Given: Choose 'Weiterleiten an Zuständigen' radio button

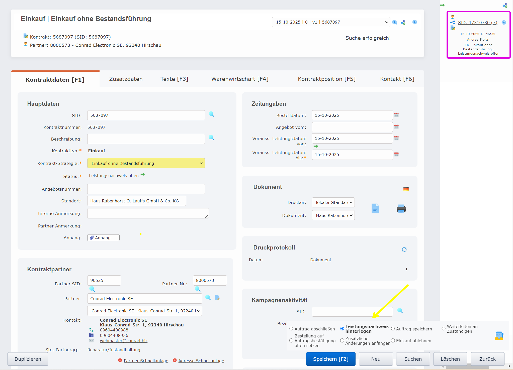Looking at the screenshot, I should coord(444,329).
